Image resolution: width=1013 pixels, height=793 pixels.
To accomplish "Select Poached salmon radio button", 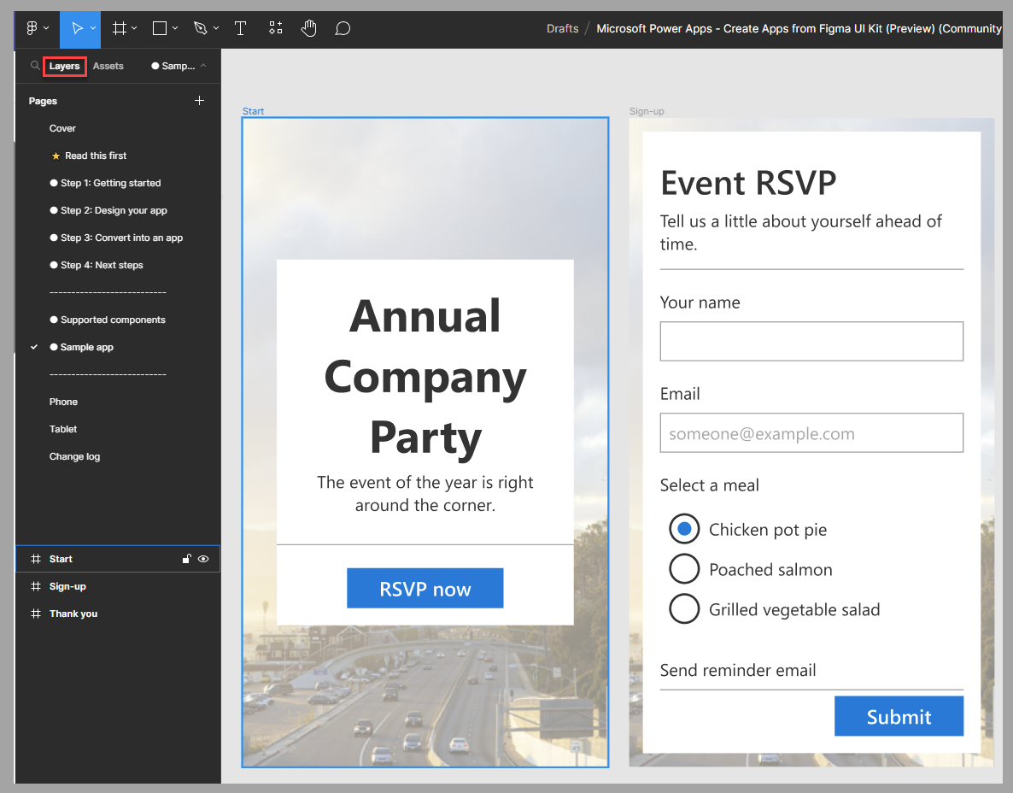I will [x=684, y=569].
